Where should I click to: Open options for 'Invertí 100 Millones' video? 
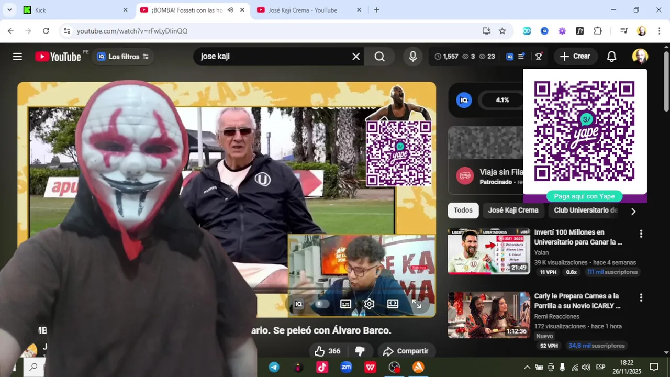click(641, 234)
